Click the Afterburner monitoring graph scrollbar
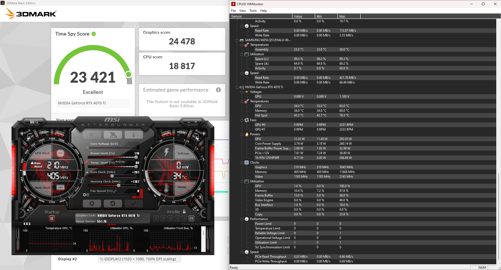 (x=204, y=239)
